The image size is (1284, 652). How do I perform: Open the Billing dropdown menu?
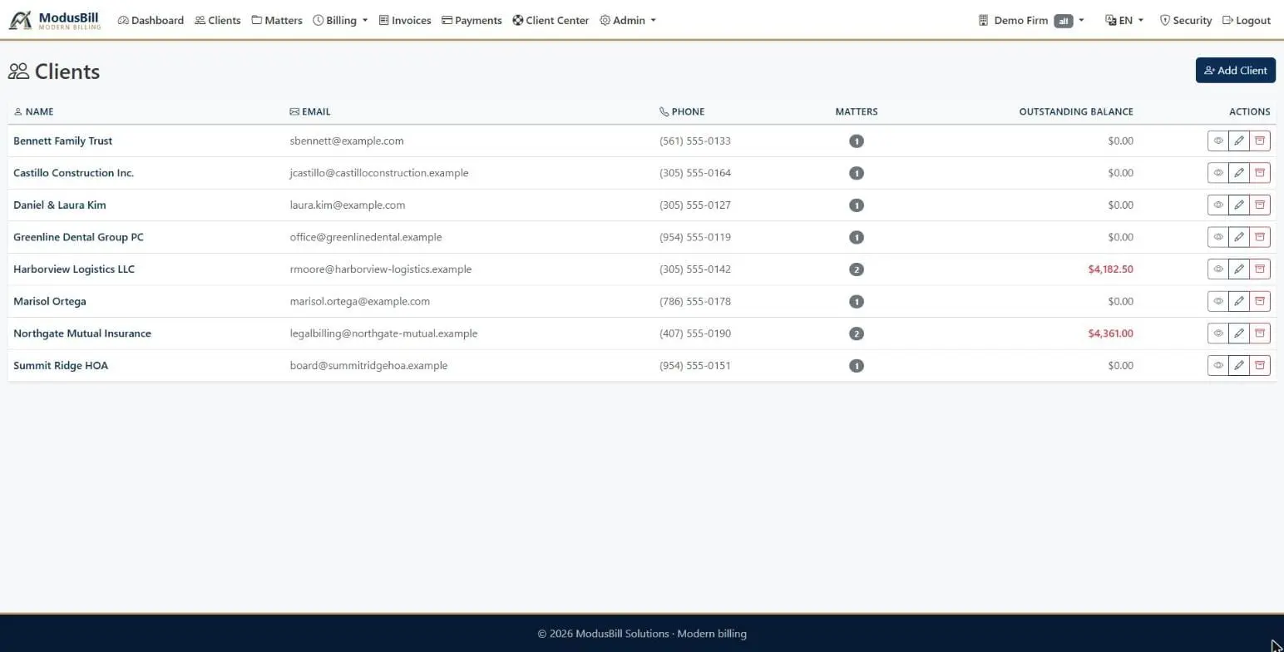pyautogui.click(x=340, y=20)
